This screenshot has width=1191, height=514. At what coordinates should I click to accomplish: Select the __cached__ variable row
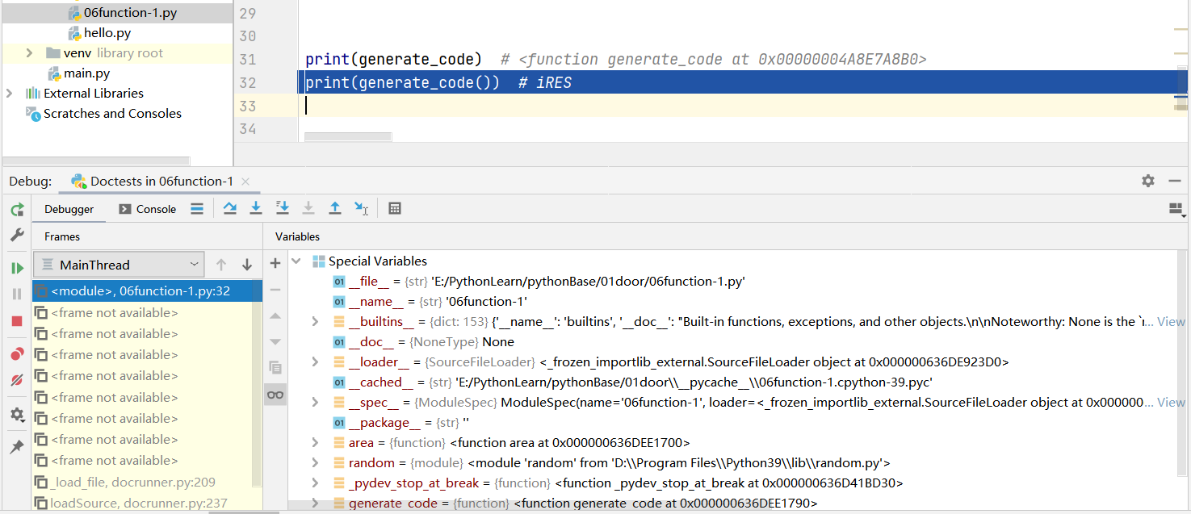click(633, 382)
